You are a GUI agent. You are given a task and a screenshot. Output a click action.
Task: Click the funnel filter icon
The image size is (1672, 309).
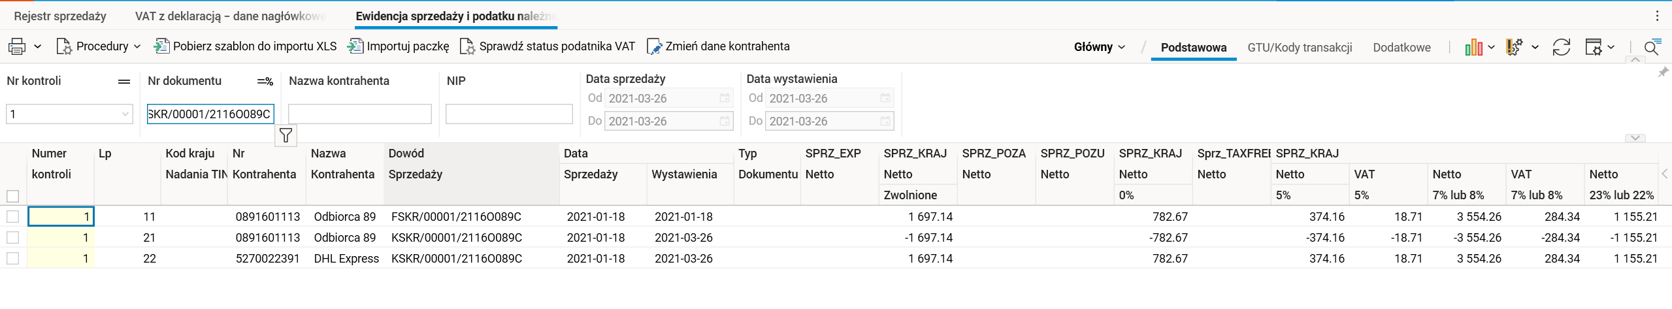(286, 135)
